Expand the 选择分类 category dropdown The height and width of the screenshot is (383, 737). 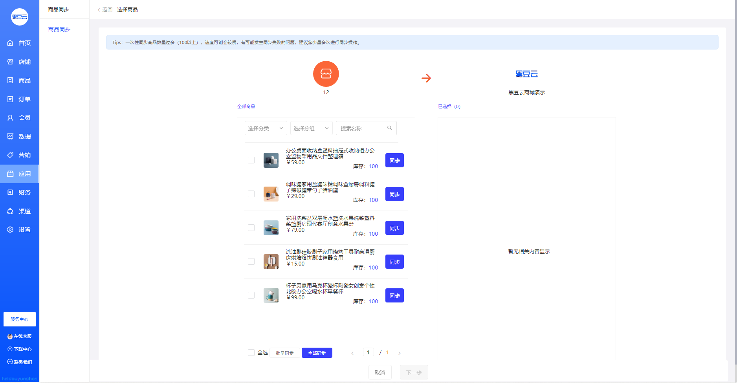tap(266, 128)
